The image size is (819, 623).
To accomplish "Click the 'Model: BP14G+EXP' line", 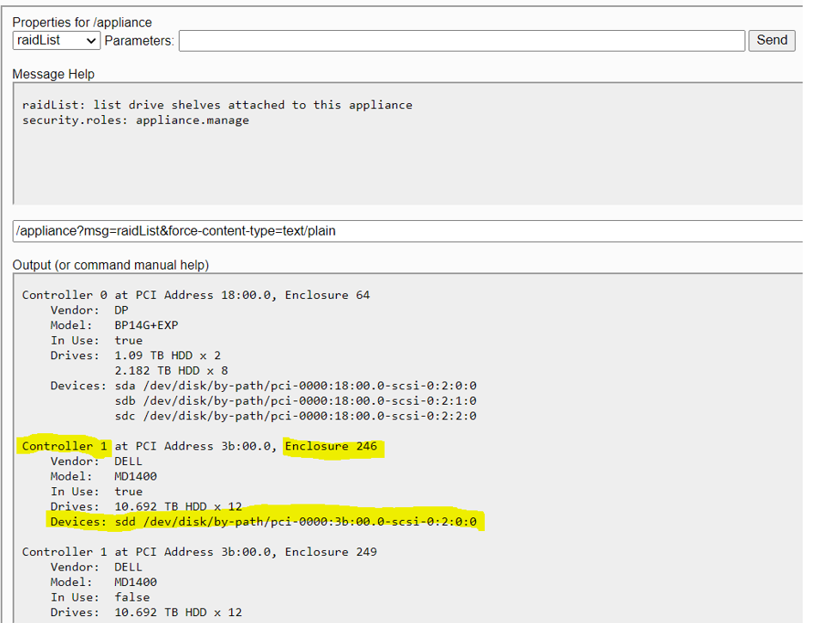I will click(114, 326).
